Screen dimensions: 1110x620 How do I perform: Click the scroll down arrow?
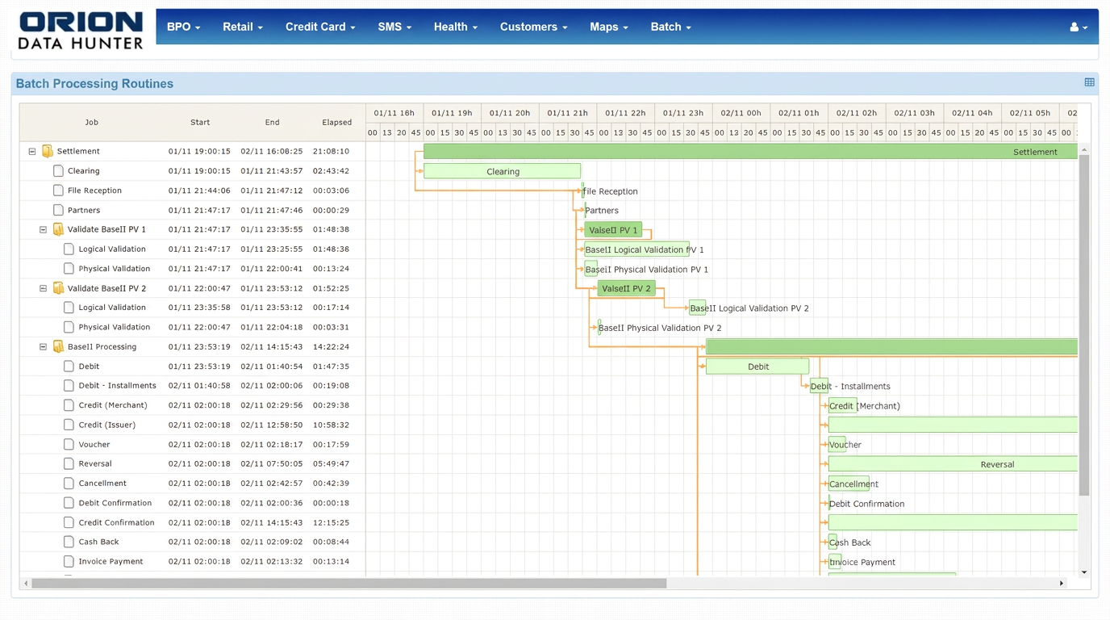1083,572
